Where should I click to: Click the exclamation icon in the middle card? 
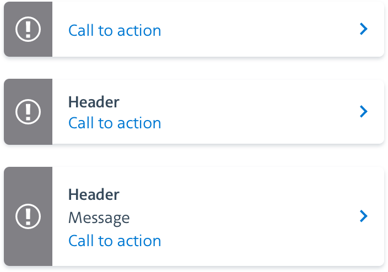[28, 112]
